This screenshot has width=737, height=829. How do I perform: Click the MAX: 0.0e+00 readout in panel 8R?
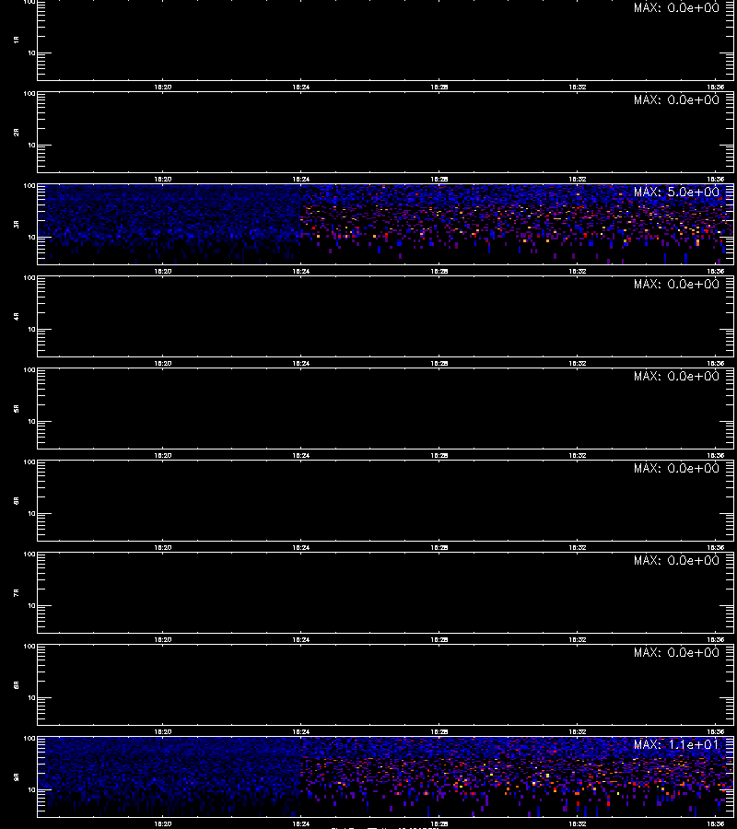(x=676, y=652)
